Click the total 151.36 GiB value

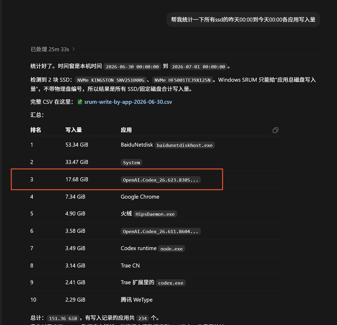(63, 318)
